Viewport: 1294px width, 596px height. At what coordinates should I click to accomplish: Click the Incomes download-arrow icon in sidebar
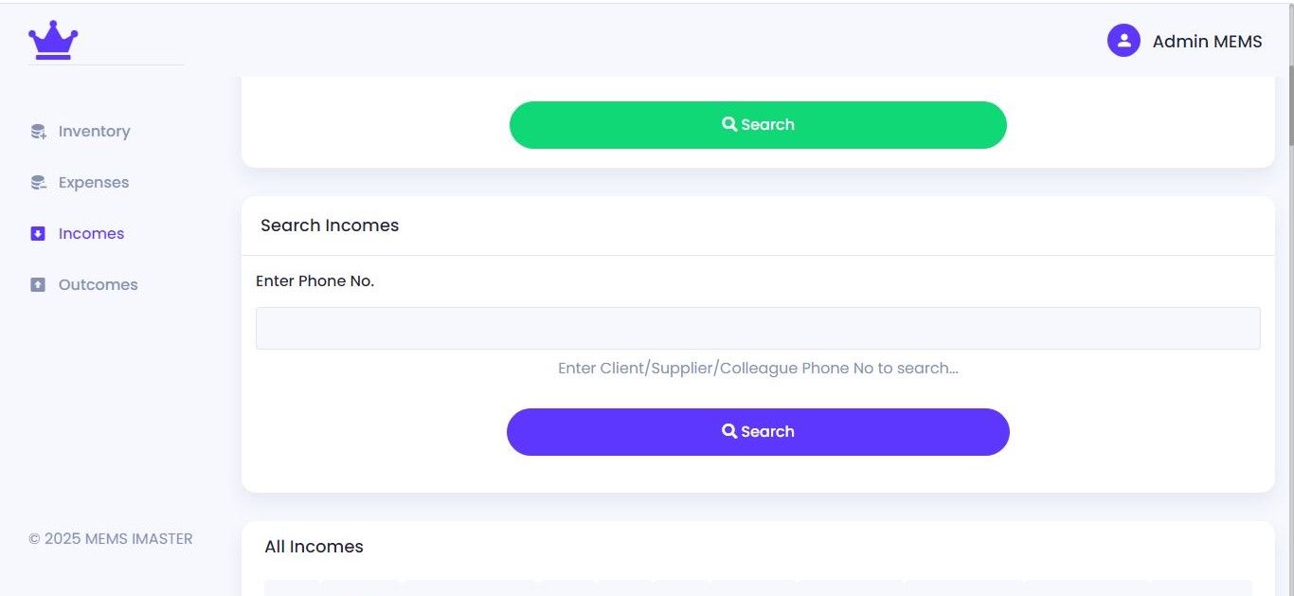[x=38, y=234]
